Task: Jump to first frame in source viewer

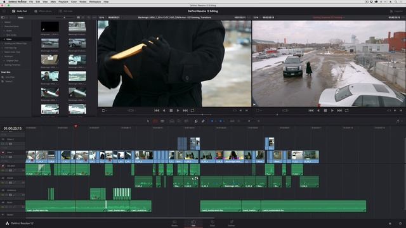Action: pyautogui.click(x=157, y=110)
